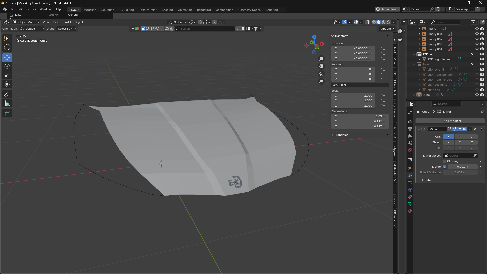Switch to the Sculpting workspace tab

(108, 10)
